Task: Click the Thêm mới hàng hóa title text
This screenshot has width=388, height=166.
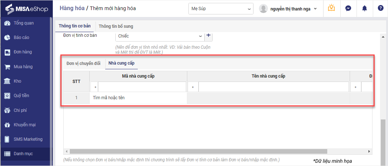Action: coord(113,8)
